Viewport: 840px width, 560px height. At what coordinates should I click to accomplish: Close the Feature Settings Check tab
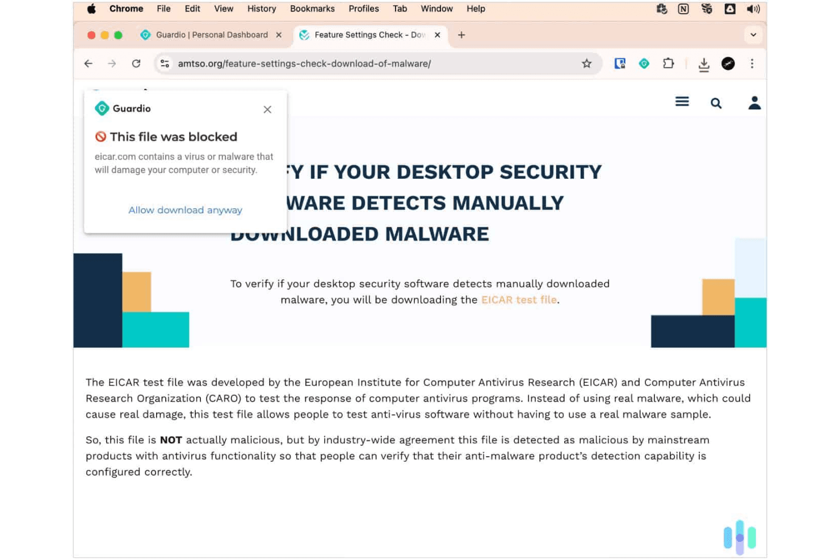(438, 35)
